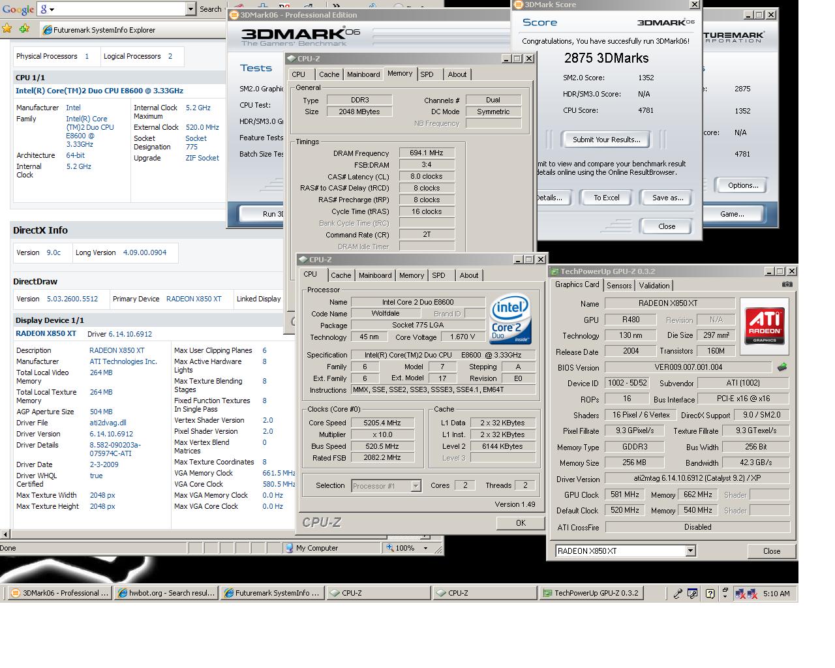Screen dimensions: 835x668
Task: Click the Options button in 3DMark06
Action: pos(743,185)
